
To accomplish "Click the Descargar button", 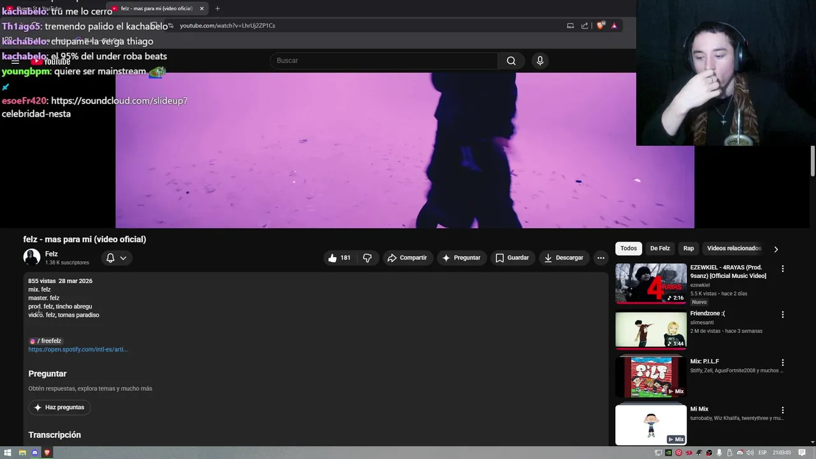I will click(x=564, y=258).
